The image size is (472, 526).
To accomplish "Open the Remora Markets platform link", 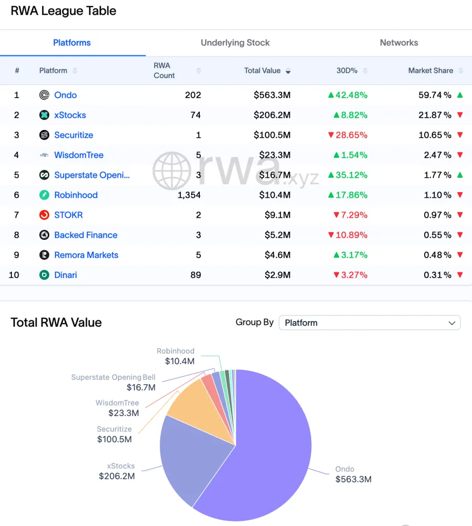I will pyautogui.click(x=86, y=255).
